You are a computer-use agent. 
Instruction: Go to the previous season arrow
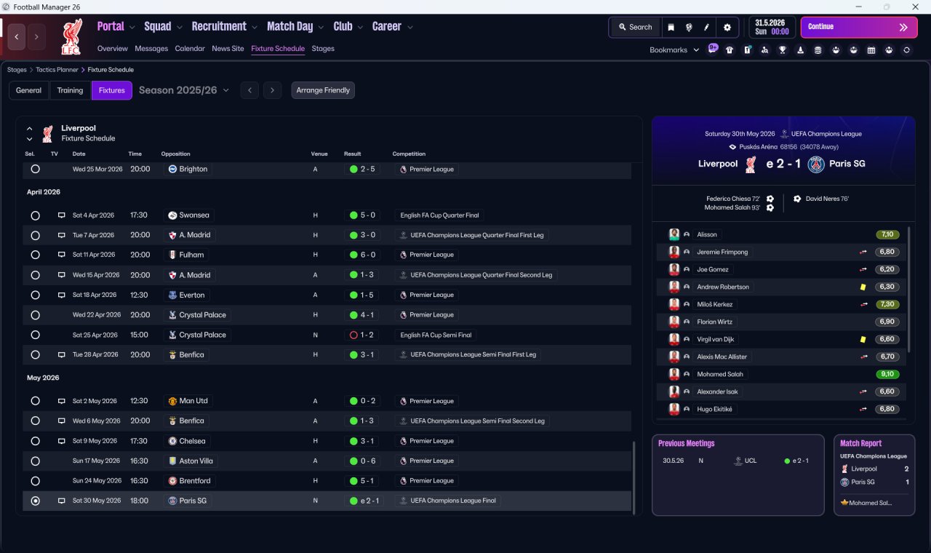(x=249, y=90)
